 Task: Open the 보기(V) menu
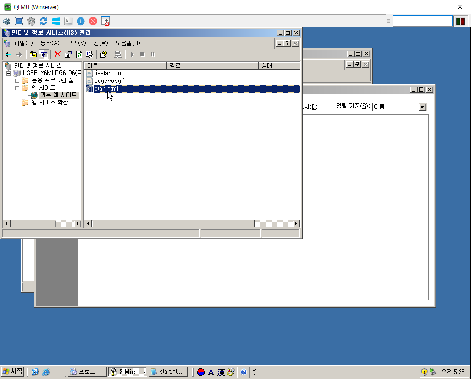point(76,43)
